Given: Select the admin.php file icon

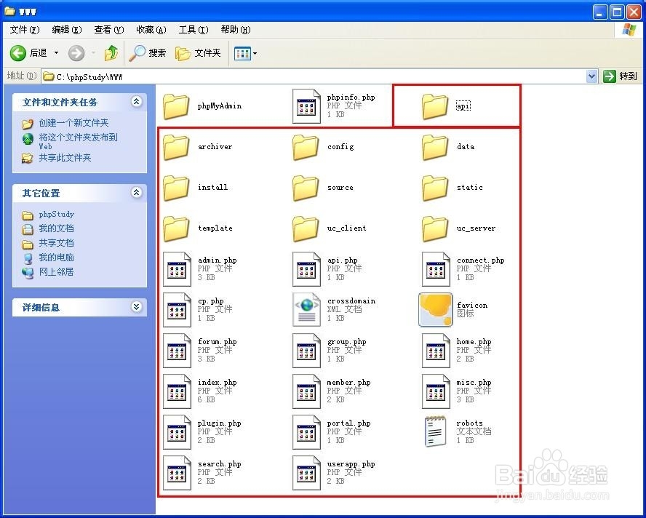Looking at the screenshot, I should (x=177, y=269).
